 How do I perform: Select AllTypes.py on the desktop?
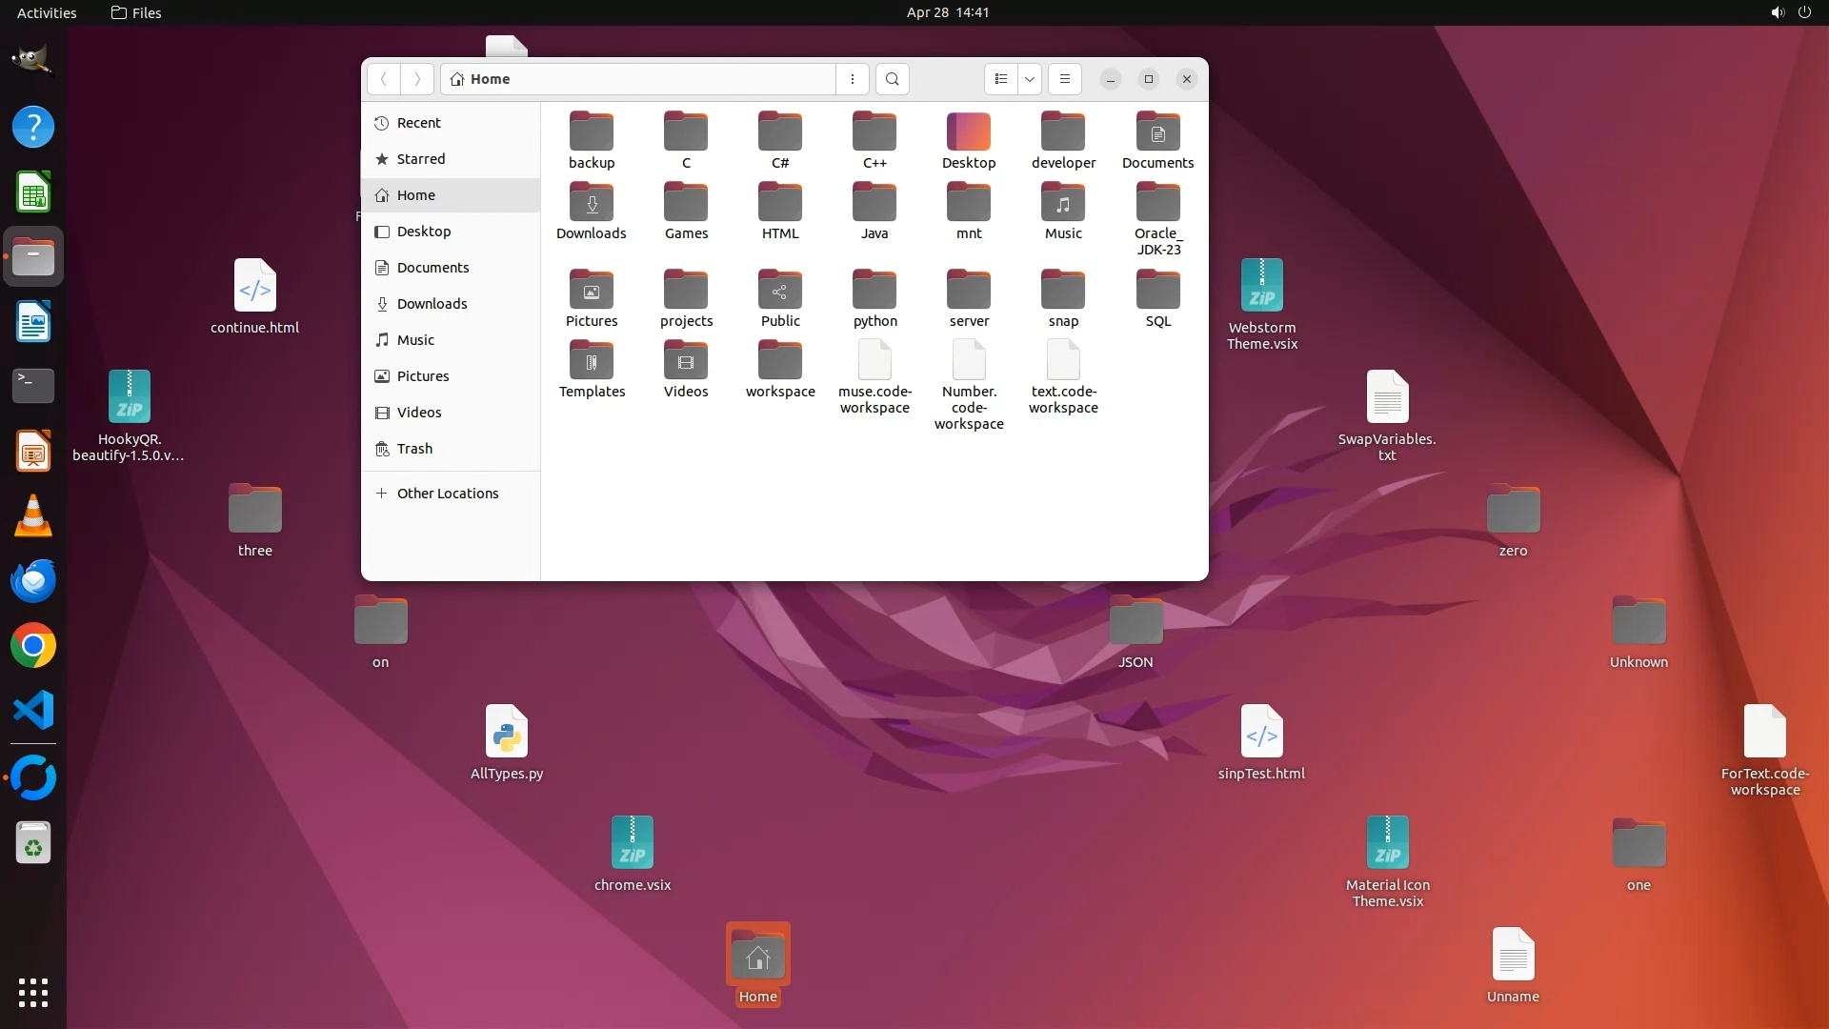[507, 733]
